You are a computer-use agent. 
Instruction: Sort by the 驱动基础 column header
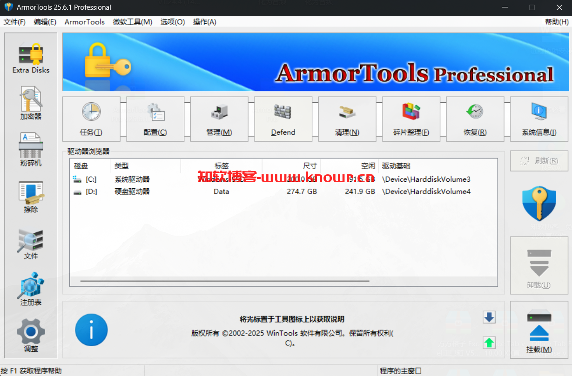pos(438,166)
